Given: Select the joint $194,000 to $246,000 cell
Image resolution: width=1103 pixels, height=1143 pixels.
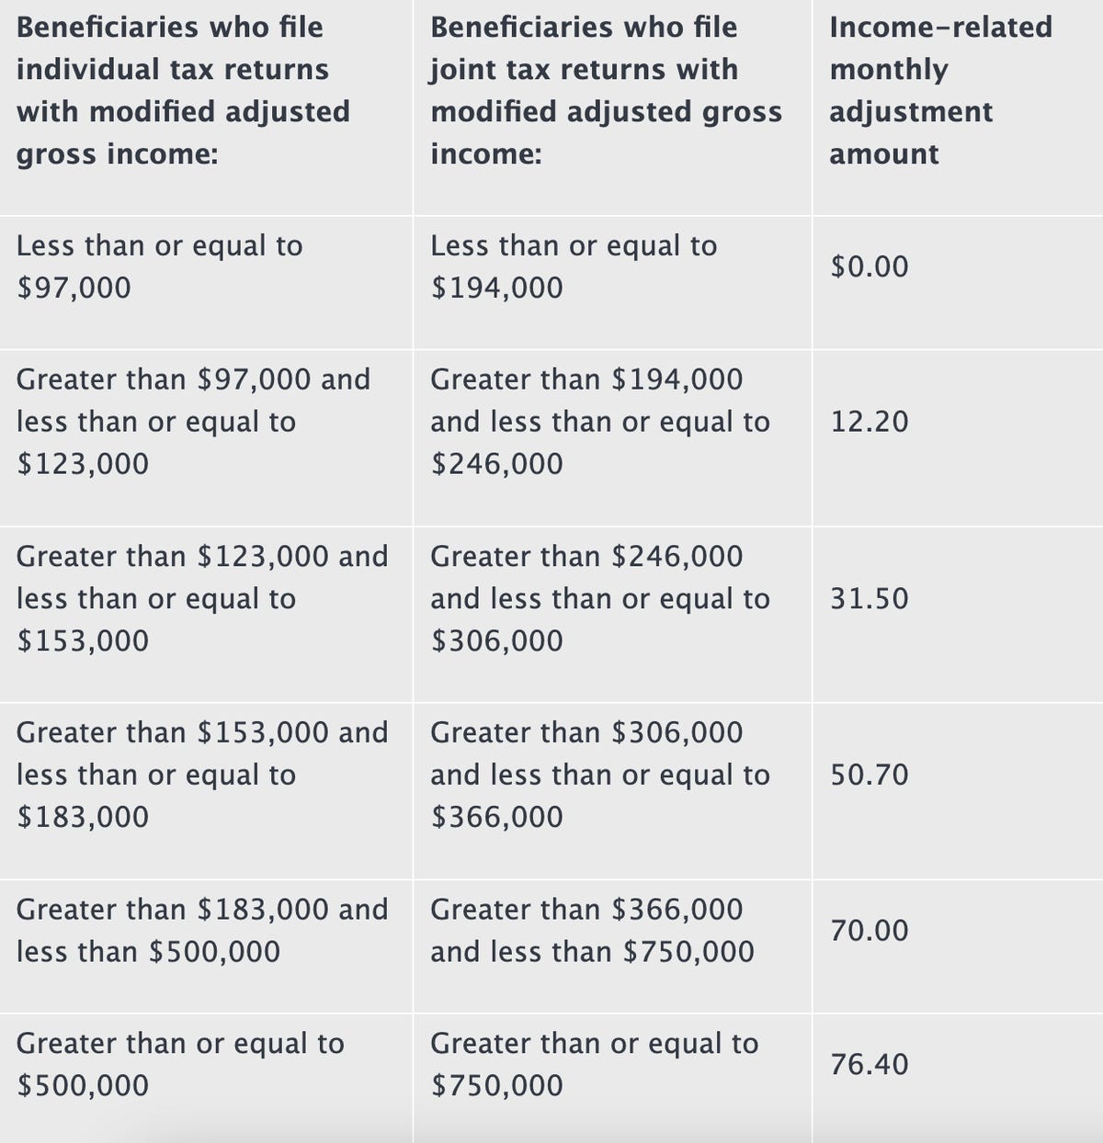Looking at the screenshot, I should click(x=600, y=421).
